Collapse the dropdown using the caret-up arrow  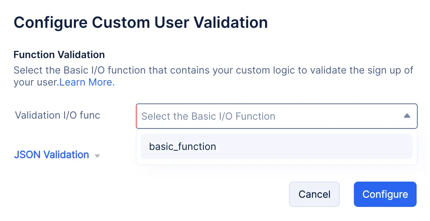(x=407, y=116)
